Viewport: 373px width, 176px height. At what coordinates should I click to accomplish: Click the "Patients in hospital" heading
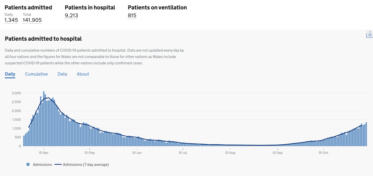[90, 7]
